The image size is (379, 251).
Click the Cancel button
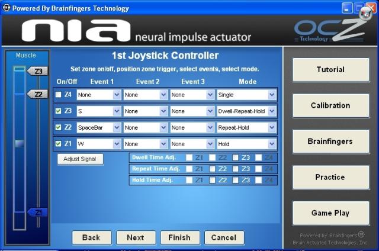coord(224,238)
